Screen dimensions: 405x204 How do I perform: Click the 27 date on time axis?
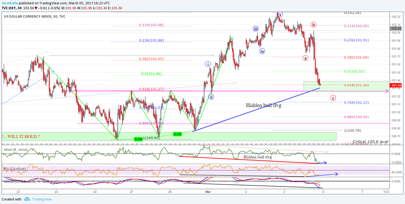tap(131, 192)
